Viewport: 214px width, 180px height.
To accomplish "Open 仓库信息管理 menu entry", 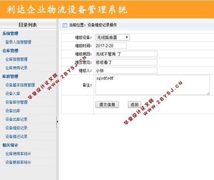I will pyautogui.click(x=16, y=59).
